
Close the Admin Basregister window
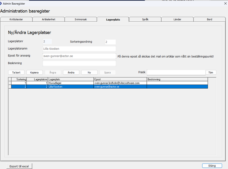[x=225, y=3]
